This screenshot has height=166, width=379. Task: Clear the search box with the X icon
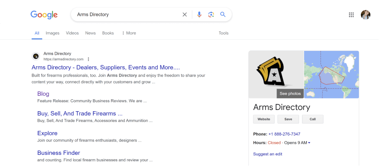(185, 15)
